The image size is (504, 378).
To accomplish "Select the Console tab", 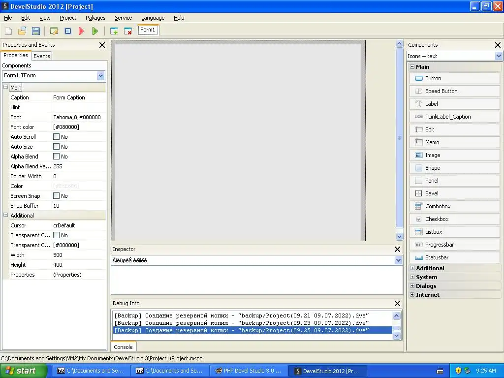I will point(123,347).
